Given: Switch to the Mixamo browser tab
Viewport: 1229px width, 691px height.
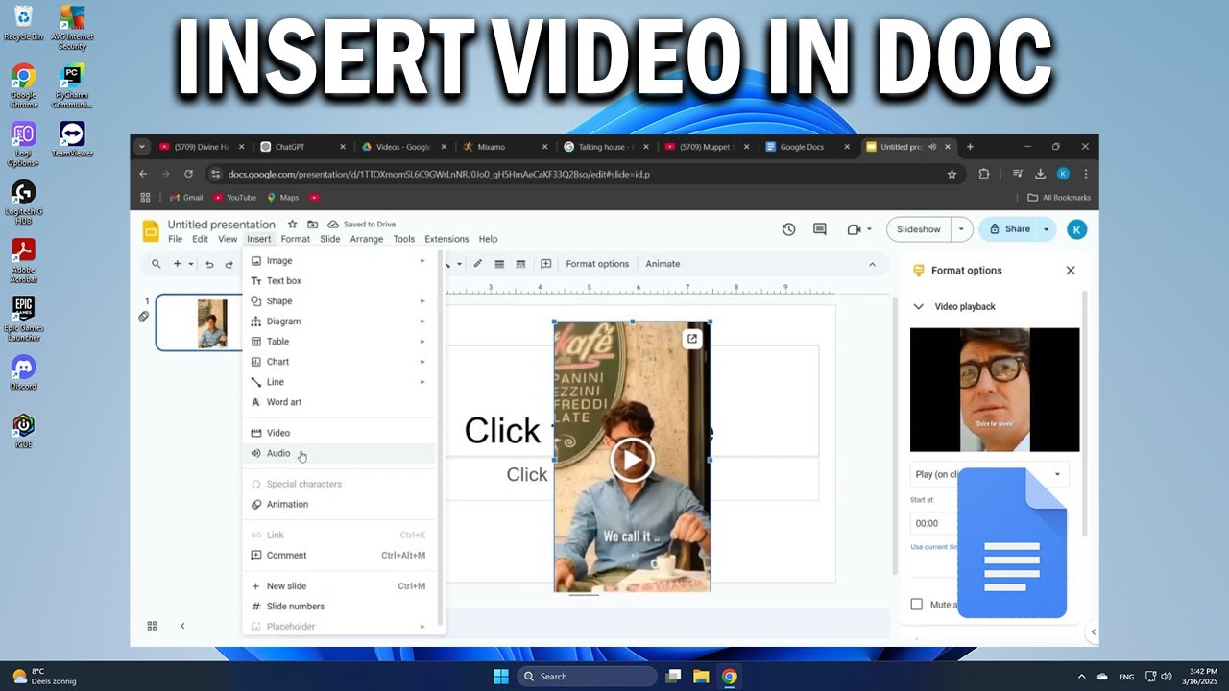Looking at the screenshot, I should (504, 147).
